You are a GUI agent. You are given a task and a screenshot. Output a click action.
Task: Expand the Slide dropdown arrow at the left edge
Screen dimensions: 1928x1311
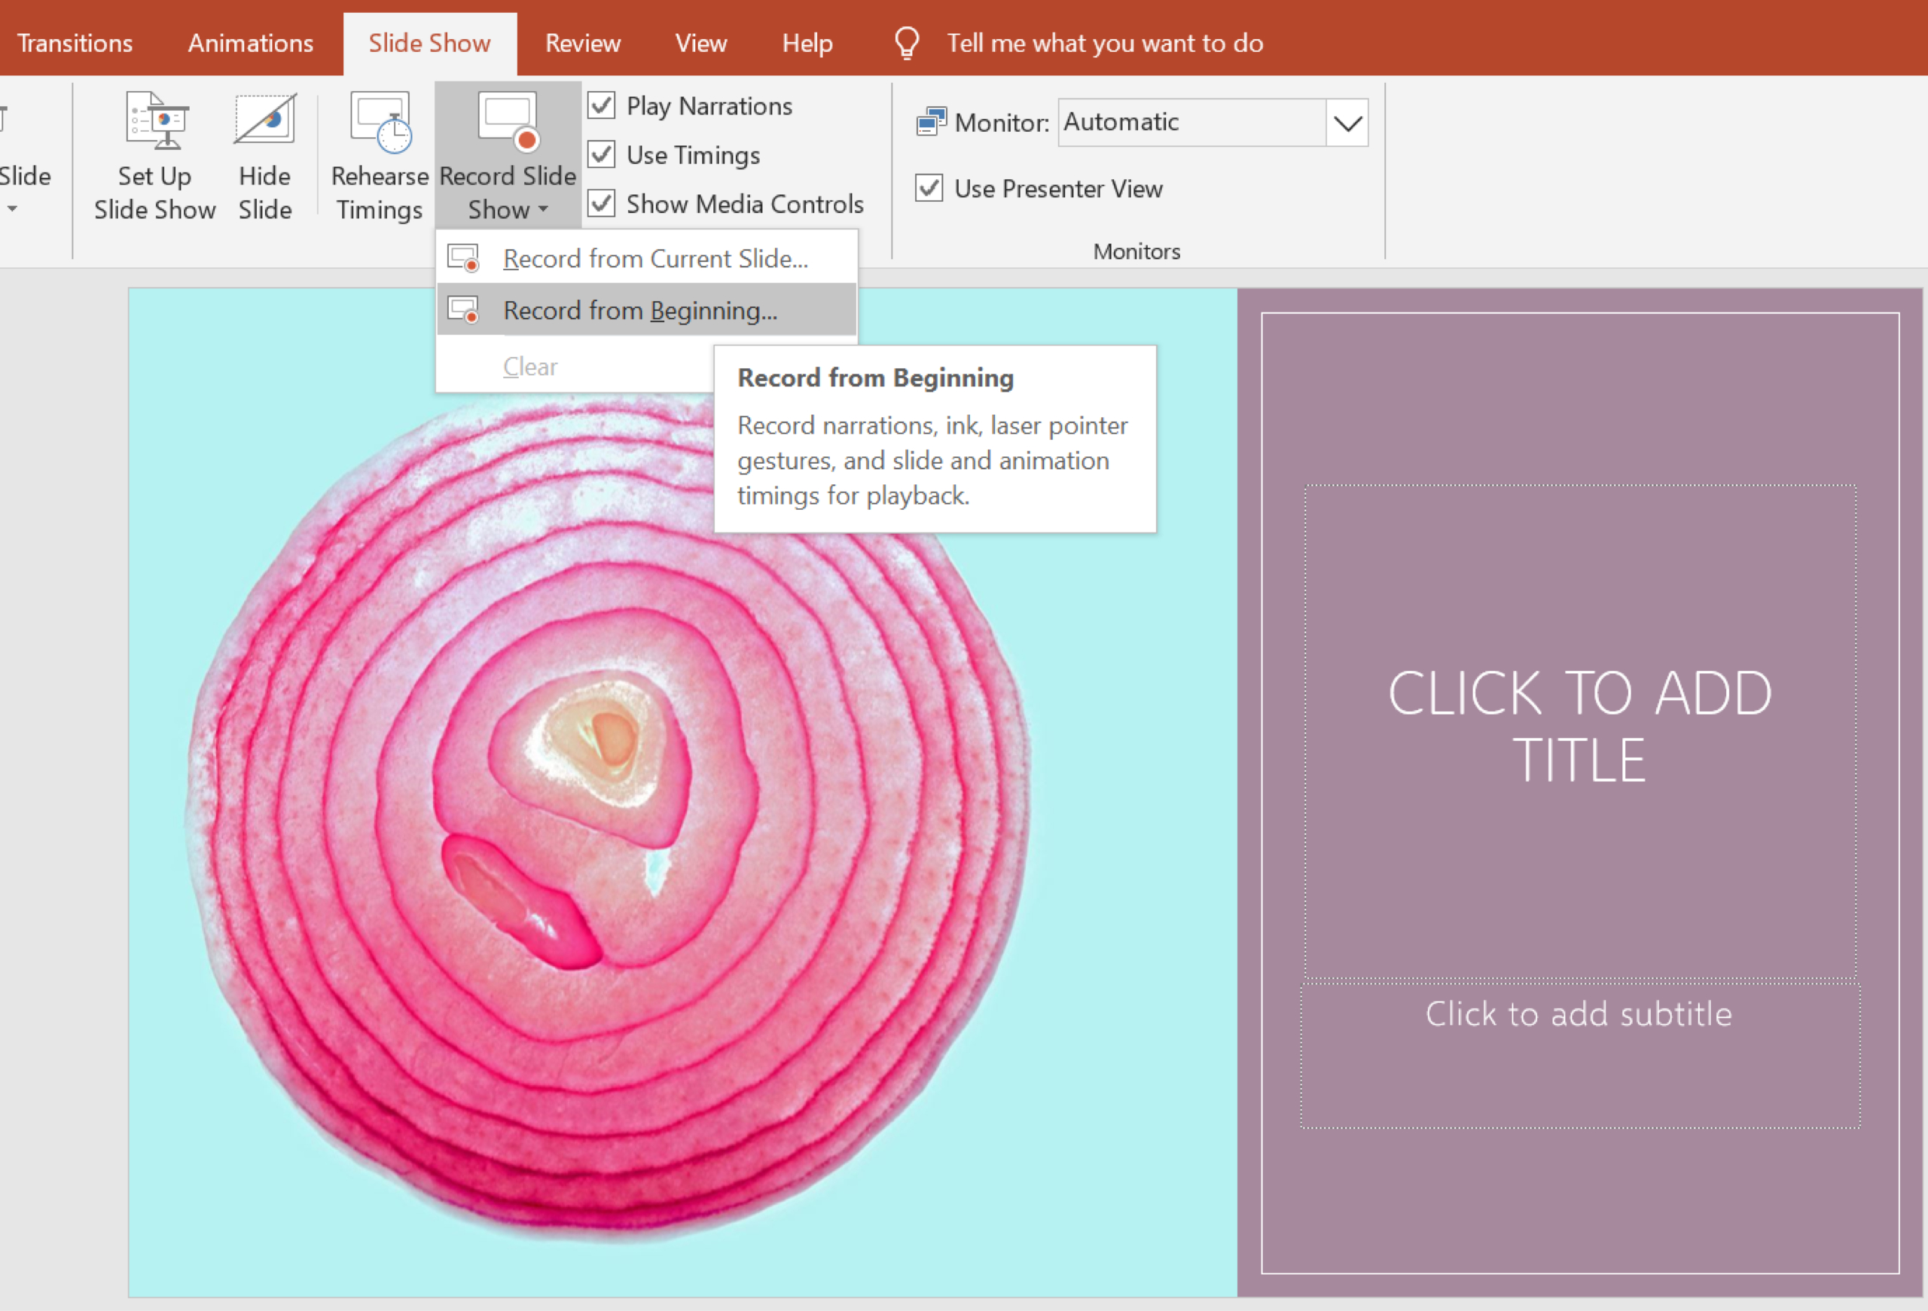click(13, 209)
